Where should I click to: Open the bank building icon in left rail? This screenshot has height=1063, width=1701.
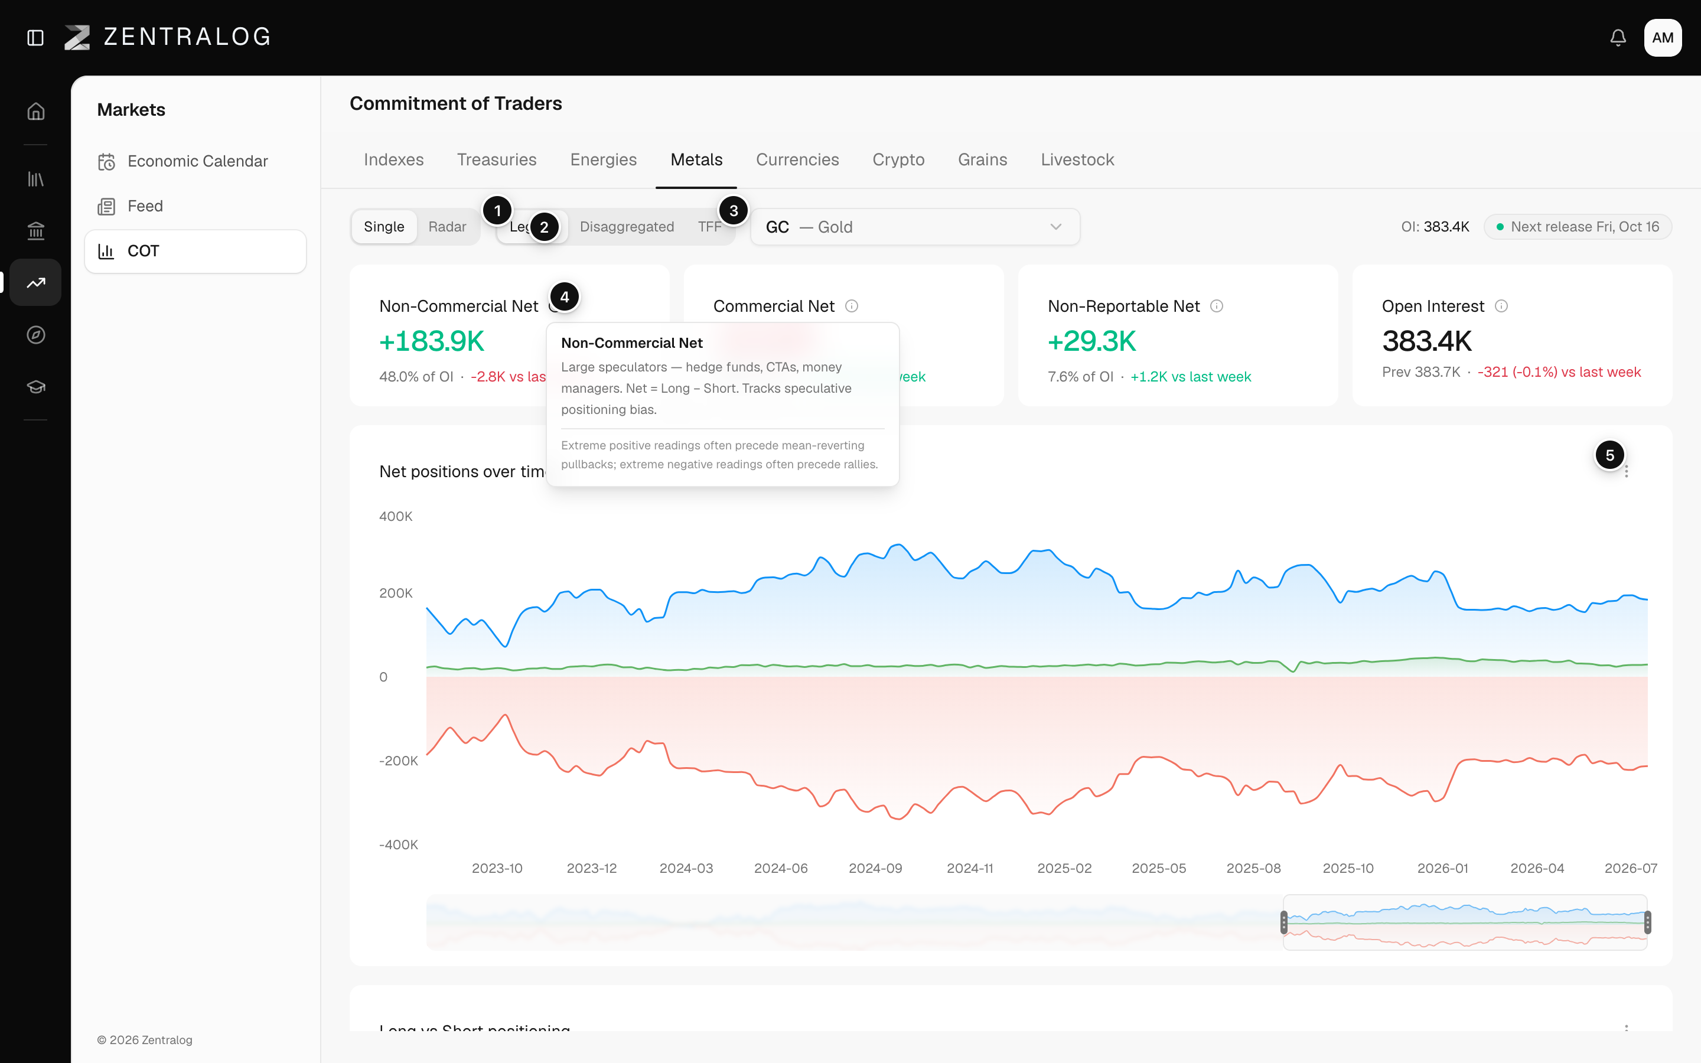(x=36, y=230)
